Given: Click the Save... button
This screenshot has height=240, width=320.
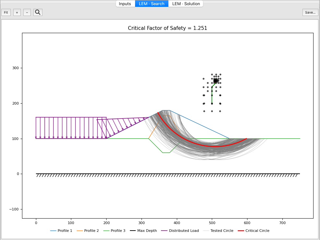Looking at the screenshot, I should 310,12.
